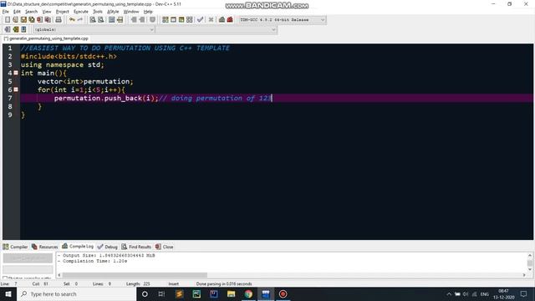Compile using the four-squares Compile icon
The image size is (535, 301).
pos(166,20)
